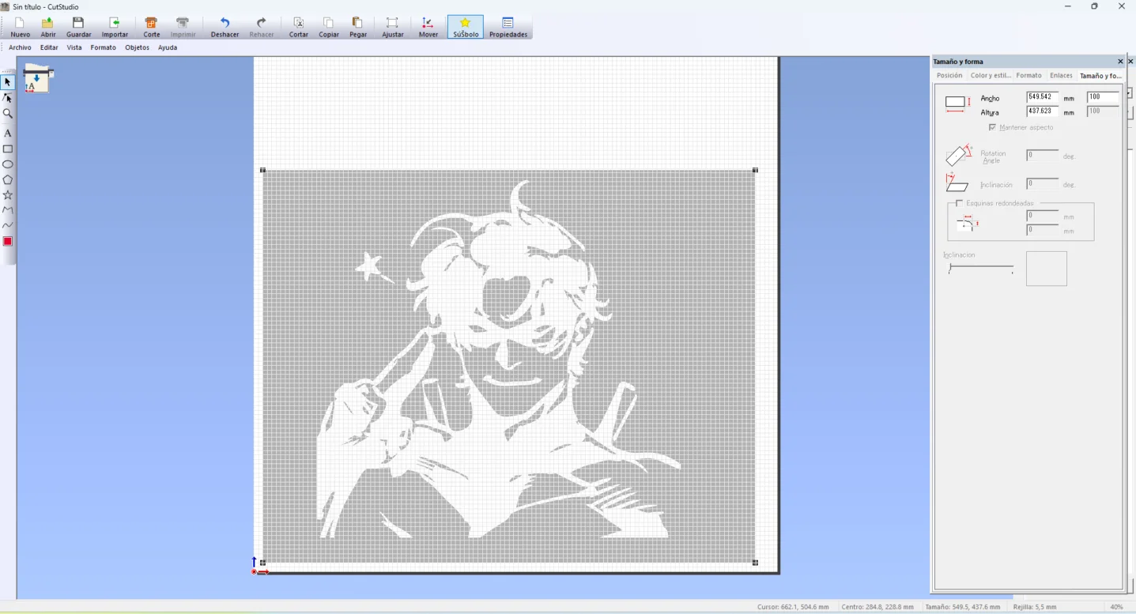1136x614 pixels.
Task: Click the top-right selection handle of the image
Action: tap(756, 170)
